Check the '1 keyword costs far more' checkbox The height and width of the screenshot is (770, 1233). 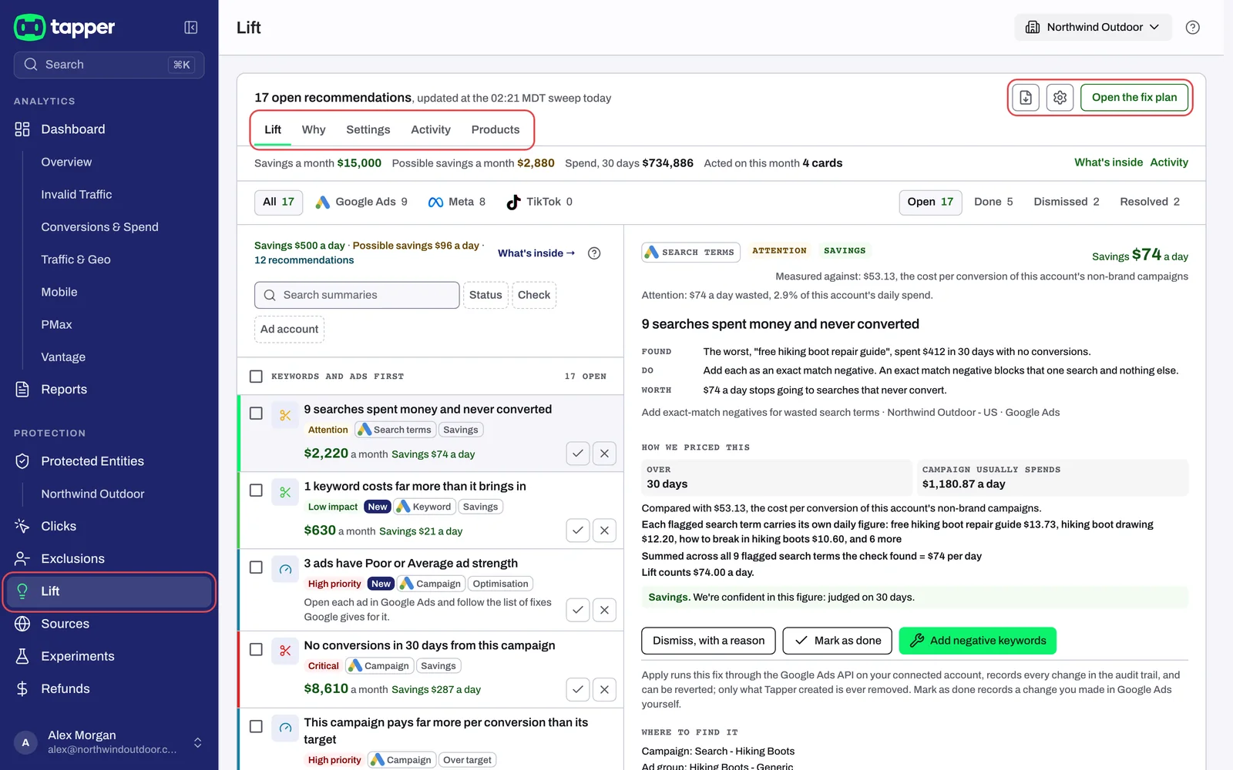[x=256, y=490]
